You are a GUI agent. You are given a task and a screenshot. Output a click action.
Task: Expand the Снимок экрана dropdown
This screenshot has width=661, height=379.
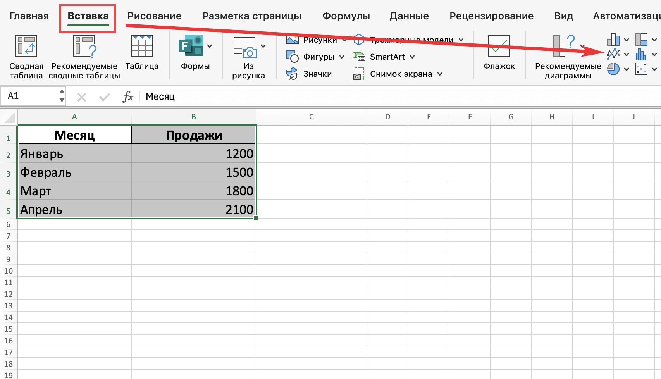pos(440,74)
